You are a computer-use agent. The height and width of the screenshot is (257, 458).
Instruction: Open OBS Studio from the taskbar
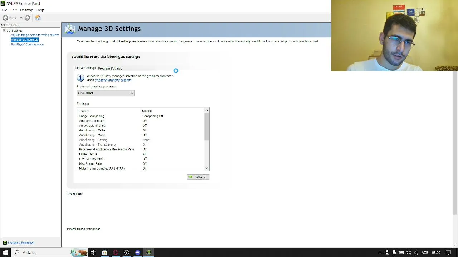[127, 252]
